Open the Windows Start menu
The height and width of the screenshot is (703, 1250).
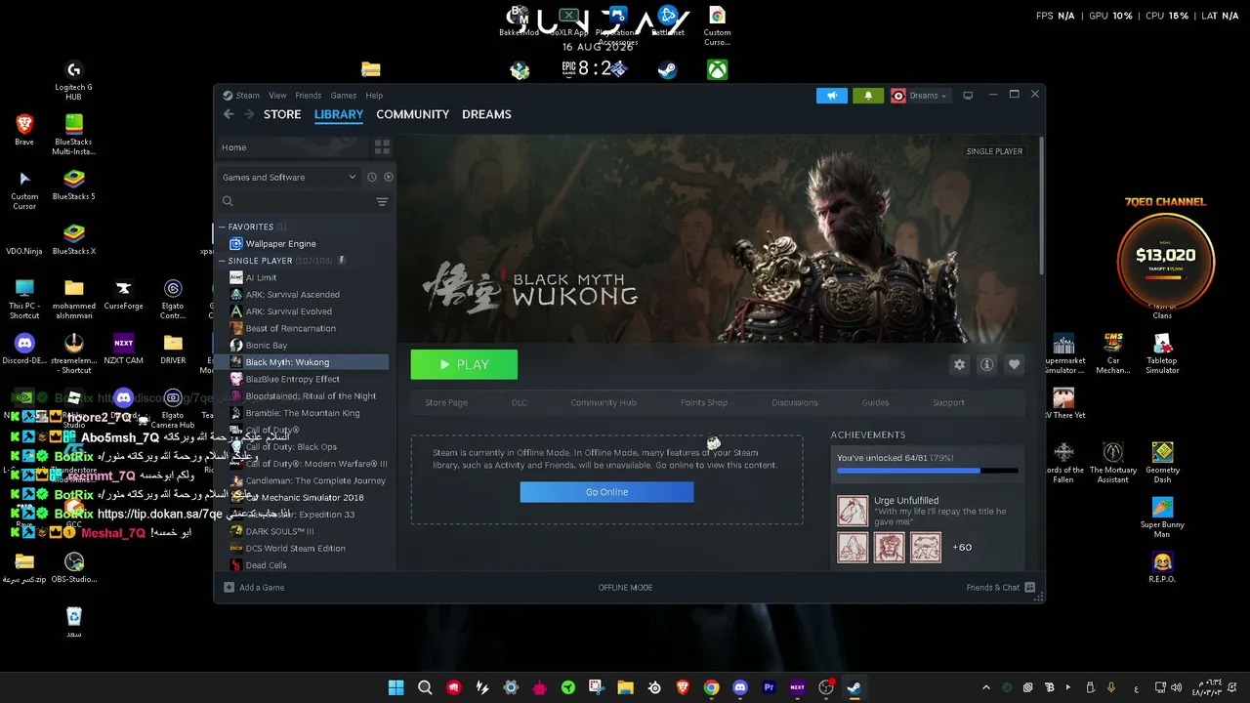point(396,687)
